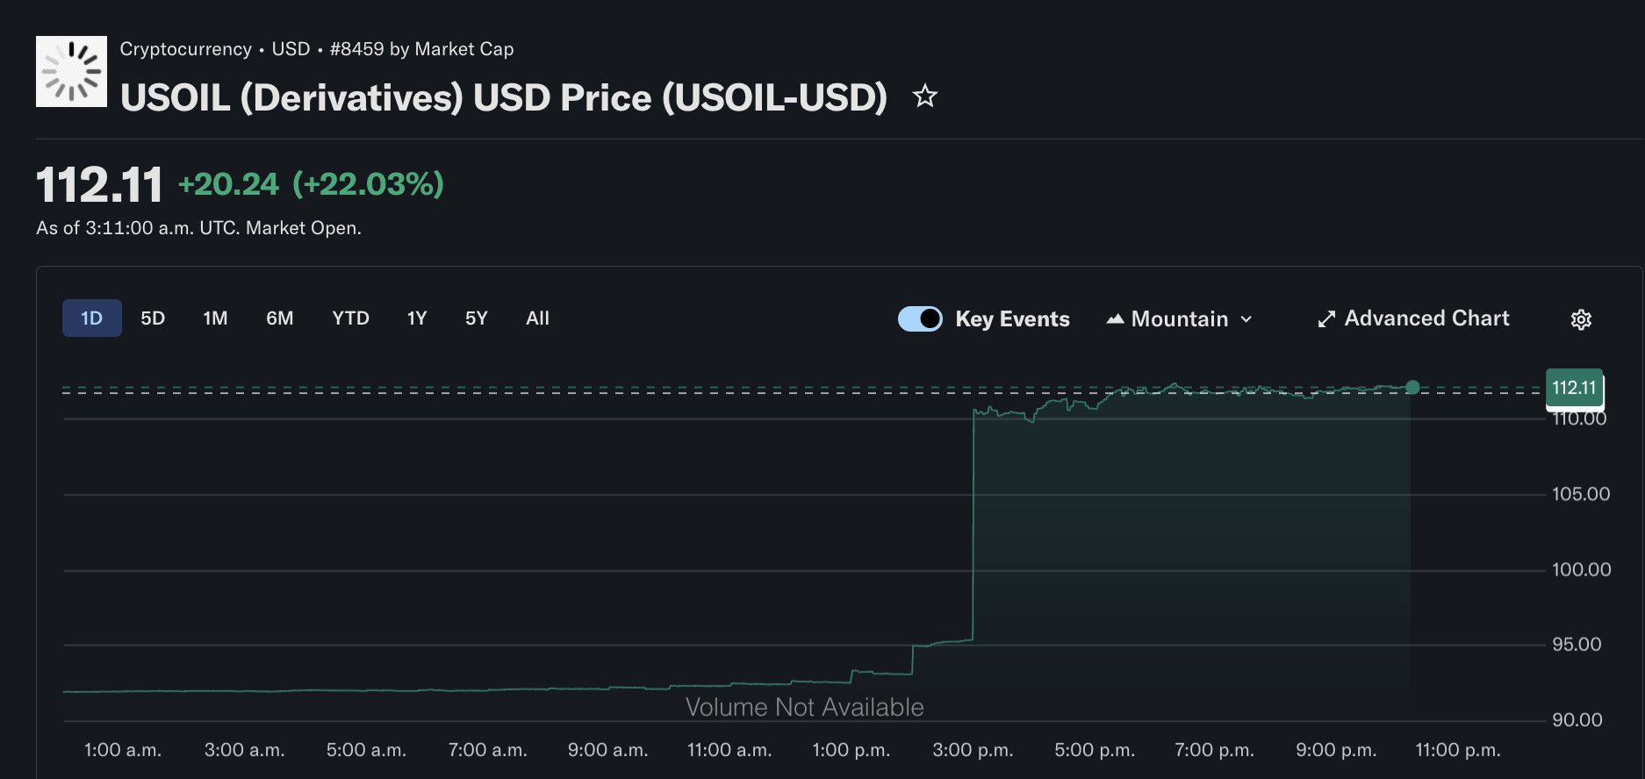Show the 6M price range
This screenshot has height=779, width=1645.
[x=279, y=318]
